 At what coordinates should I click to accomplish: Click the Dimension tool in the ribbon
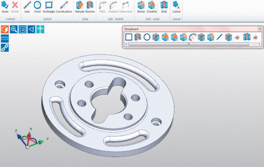tap(125, 7)
